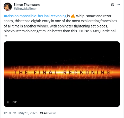Click the 13.4K view count
This screenshot has width=124, height=118.
point(44,113)
